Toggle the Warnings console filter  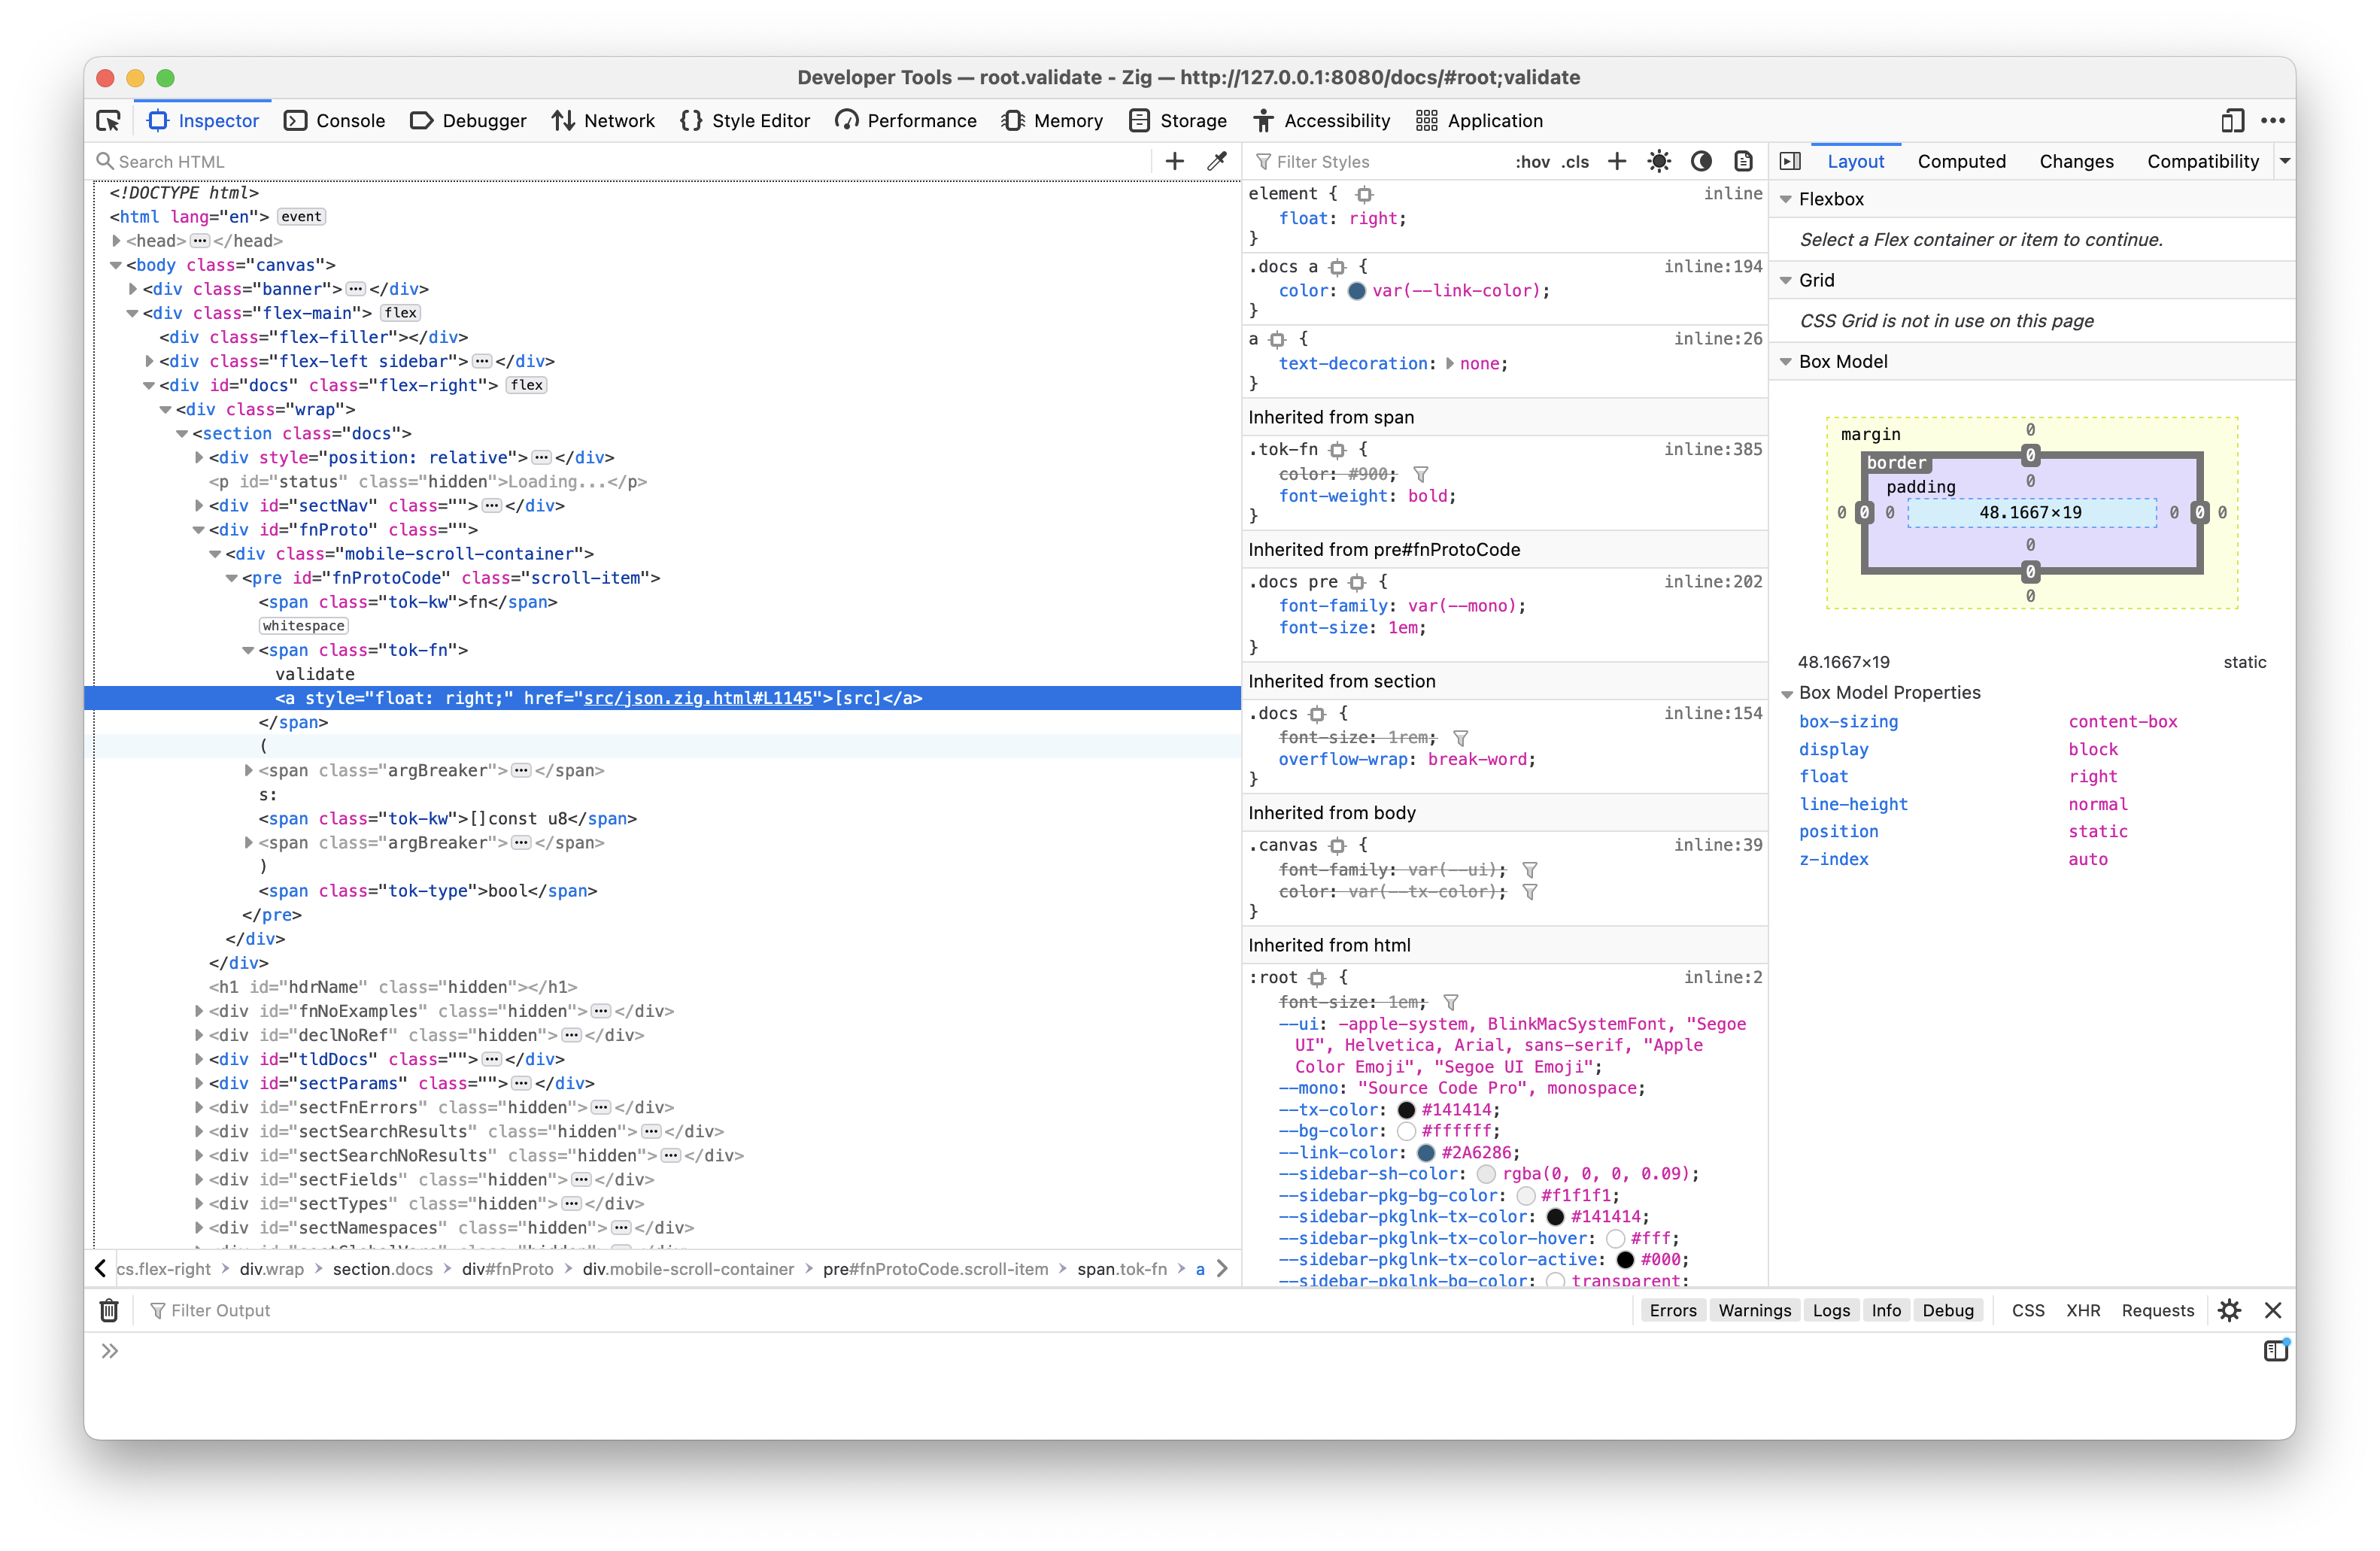click(1754, 1310)
